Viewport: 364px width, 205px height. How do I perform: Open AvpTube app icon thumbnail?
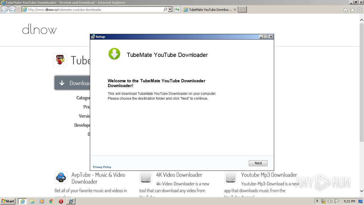(x=61, y=178)
